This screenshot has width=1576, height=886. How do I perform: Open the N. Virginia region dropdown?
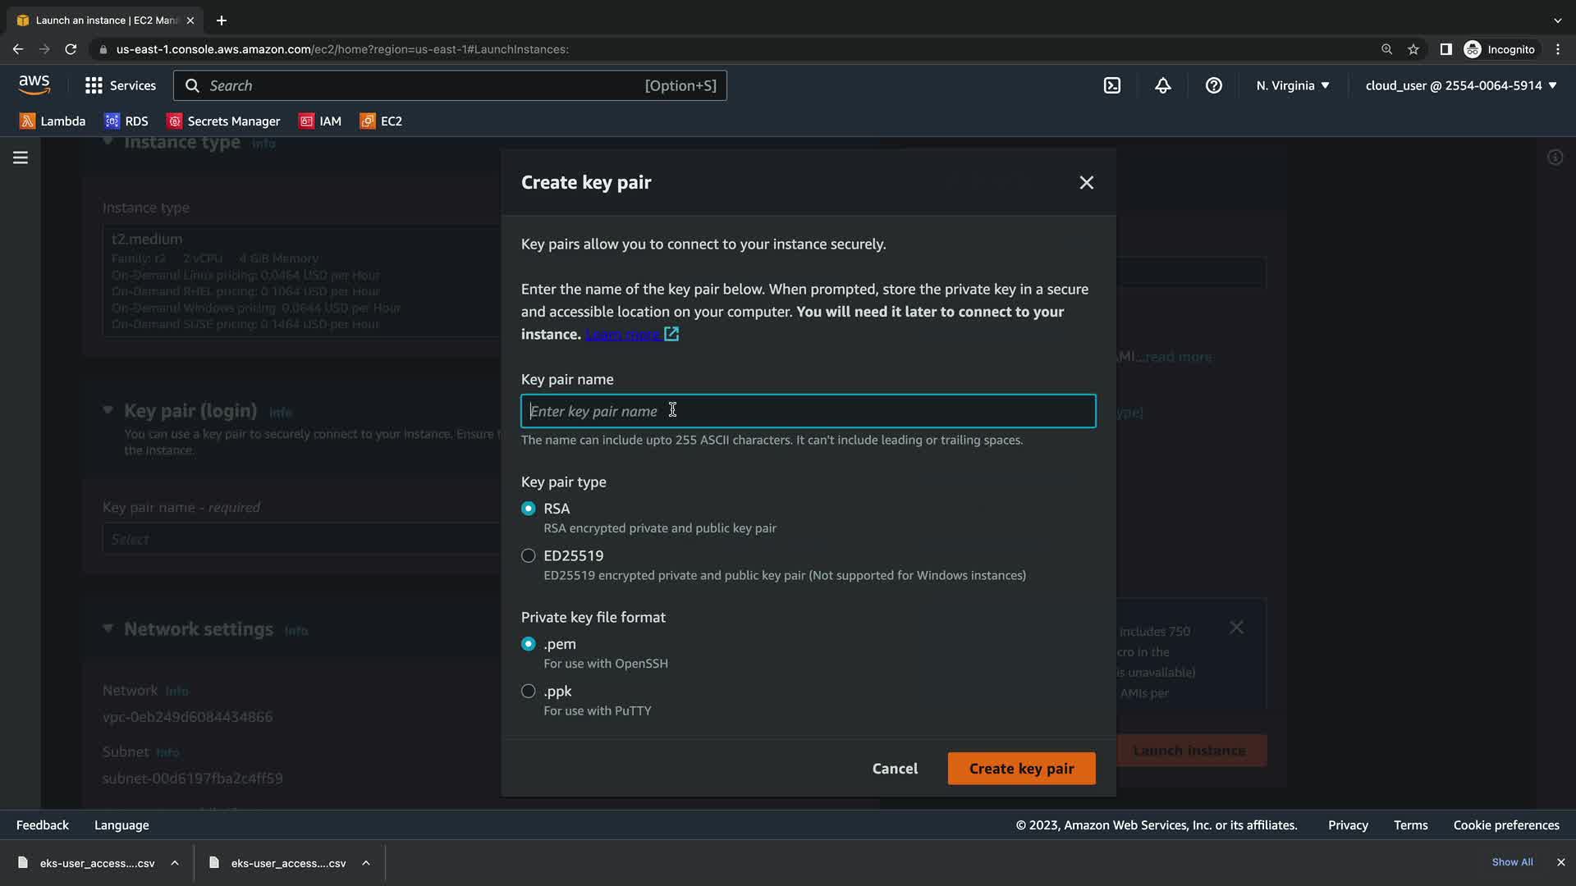[x=1293, y=85]
